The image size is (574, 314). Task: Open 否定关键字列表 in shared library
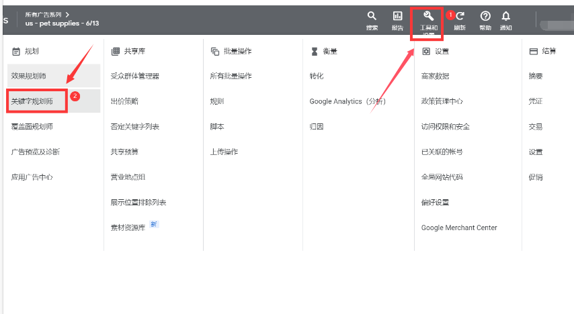point(134,126)
